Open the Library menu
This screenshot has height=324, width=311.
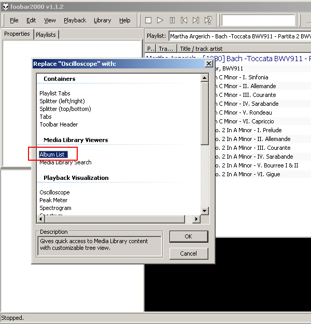pos(102,20)
